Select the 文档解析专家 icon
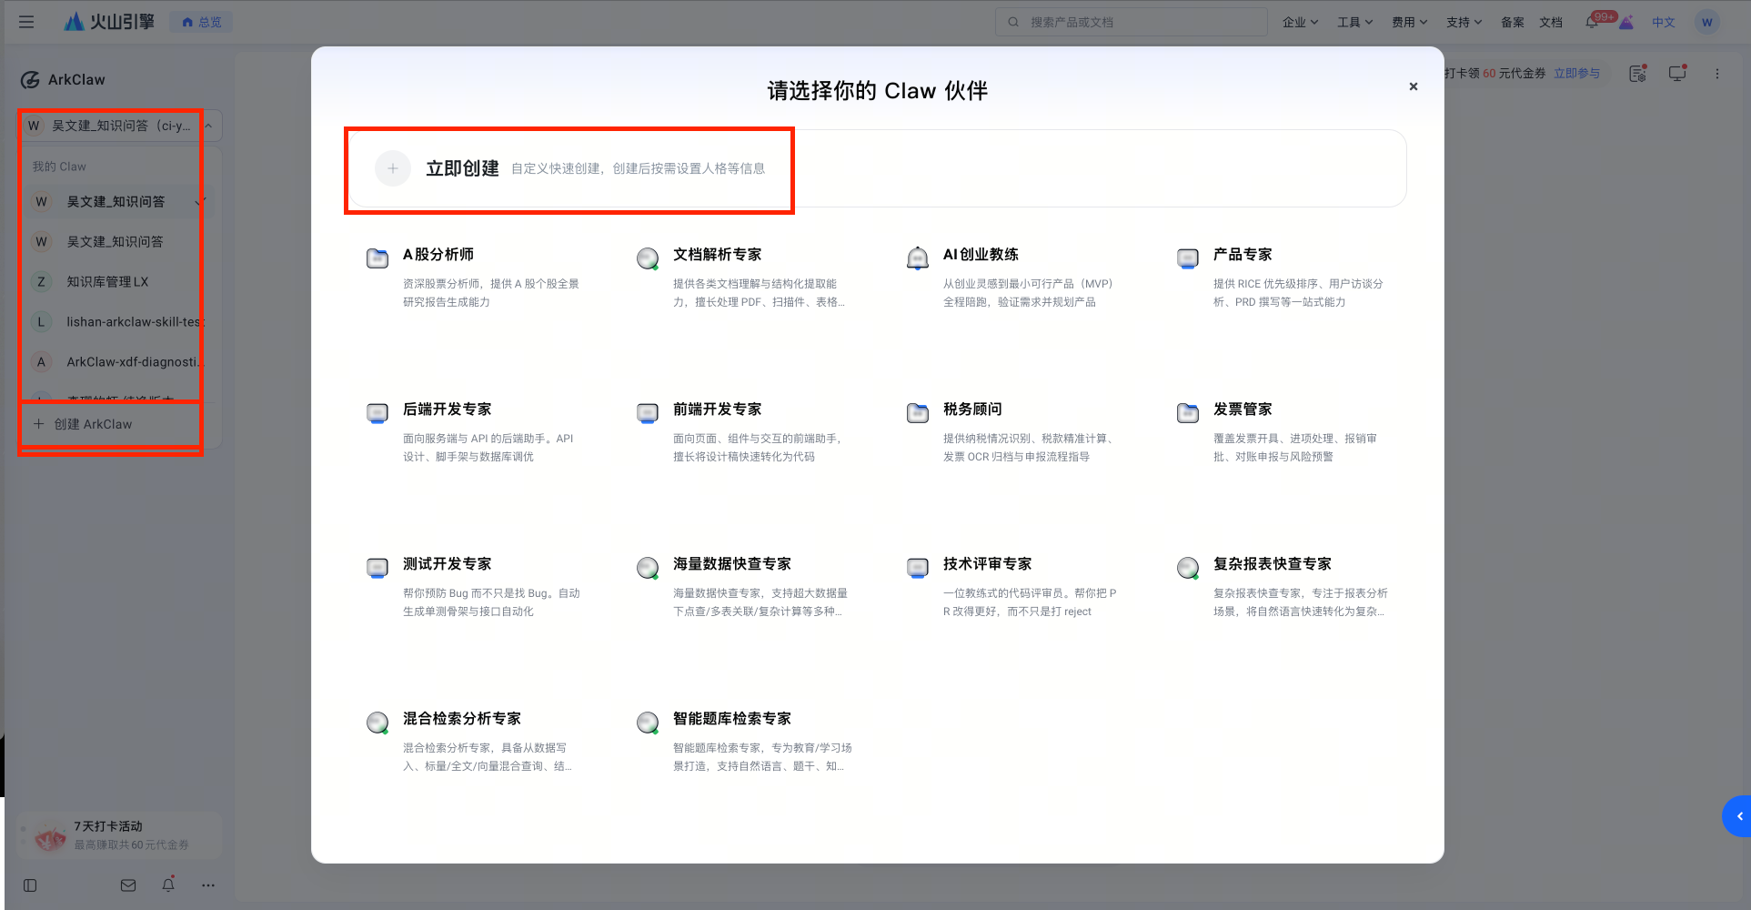 pyautogui.click(x=648, y=258)
